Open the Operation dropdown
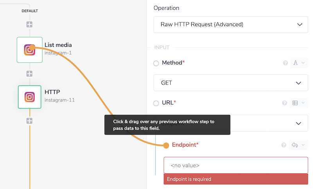This screenshot has width=313, height=189. click(x=231, y=24)
